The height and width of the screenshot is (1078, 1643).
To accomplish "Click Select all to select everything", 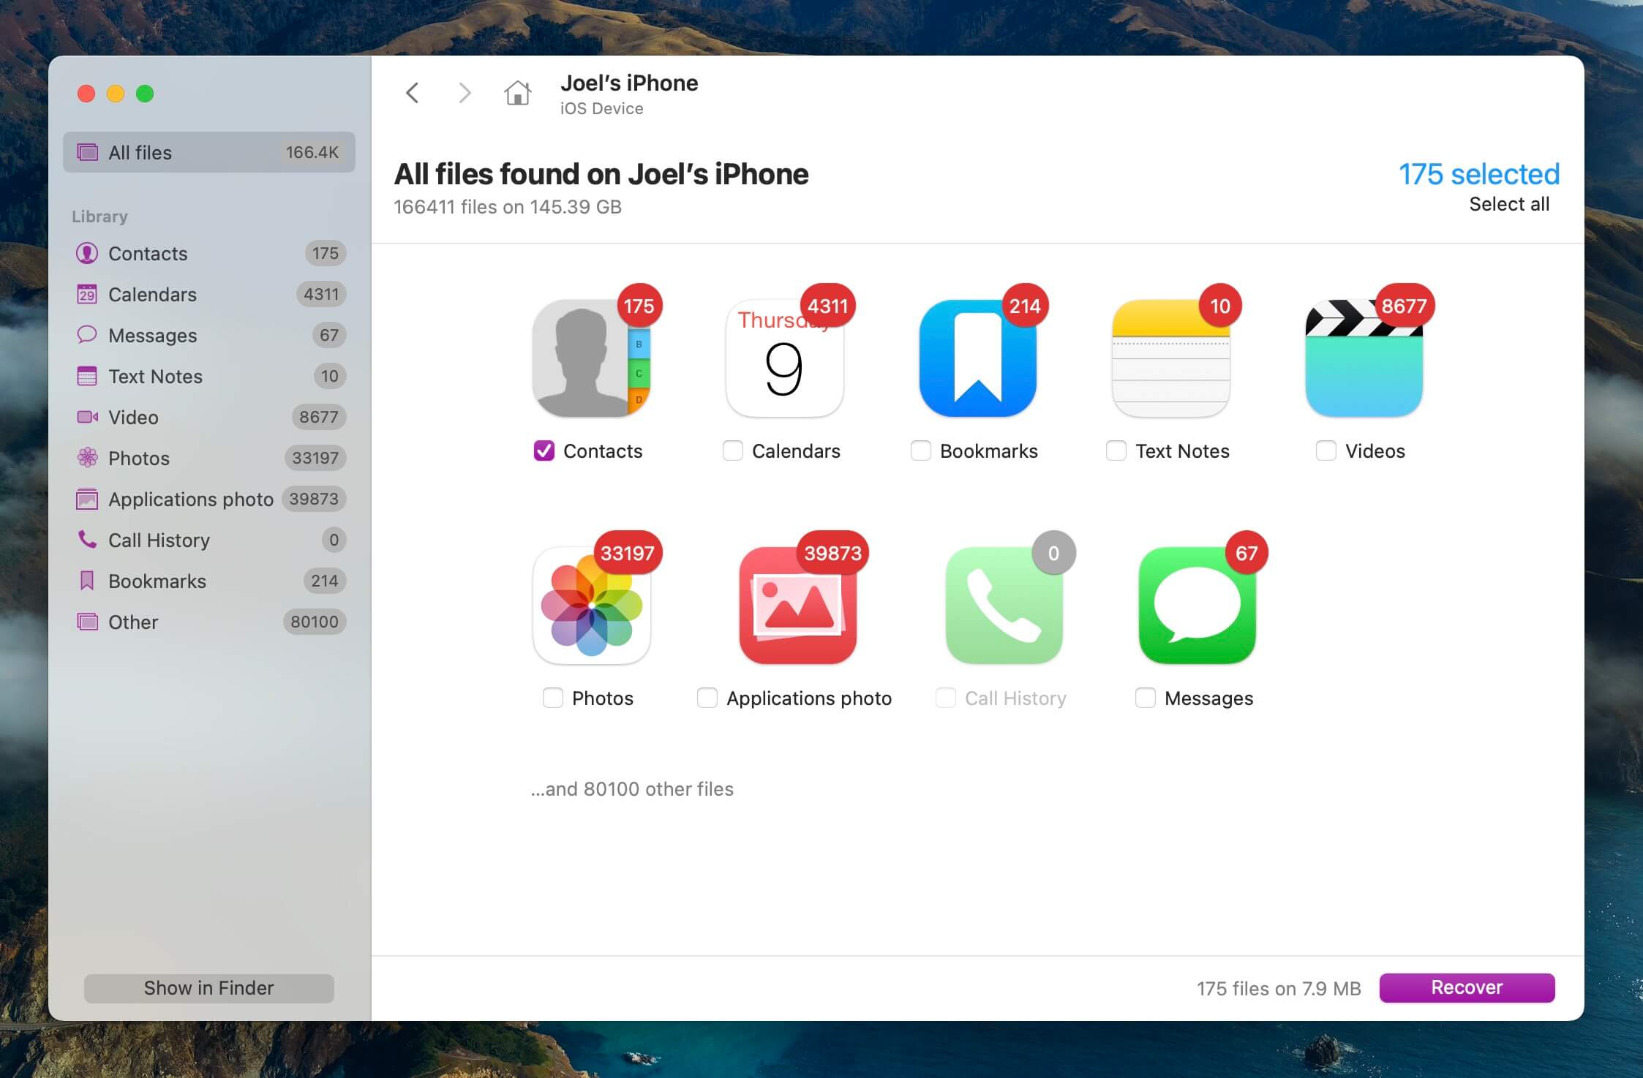I will coord(1507,202).
